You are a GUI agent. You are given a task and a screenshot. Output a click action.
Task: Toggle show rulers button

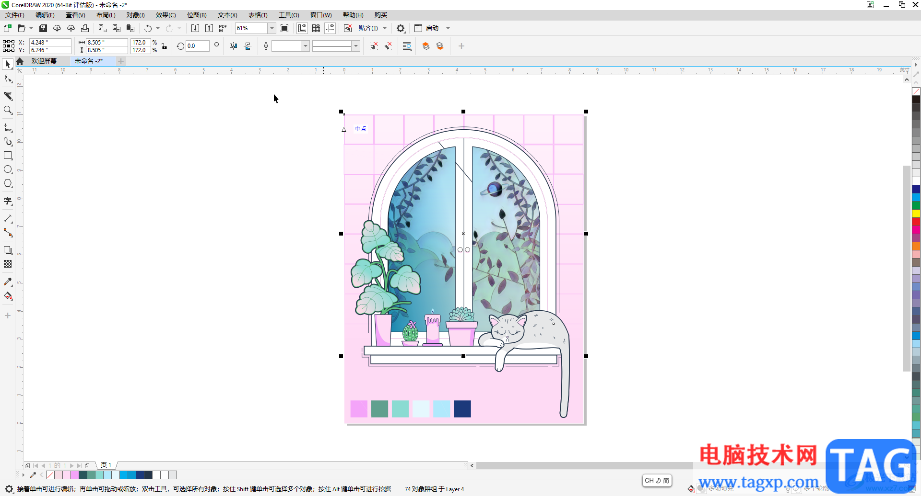click(302, 28)
